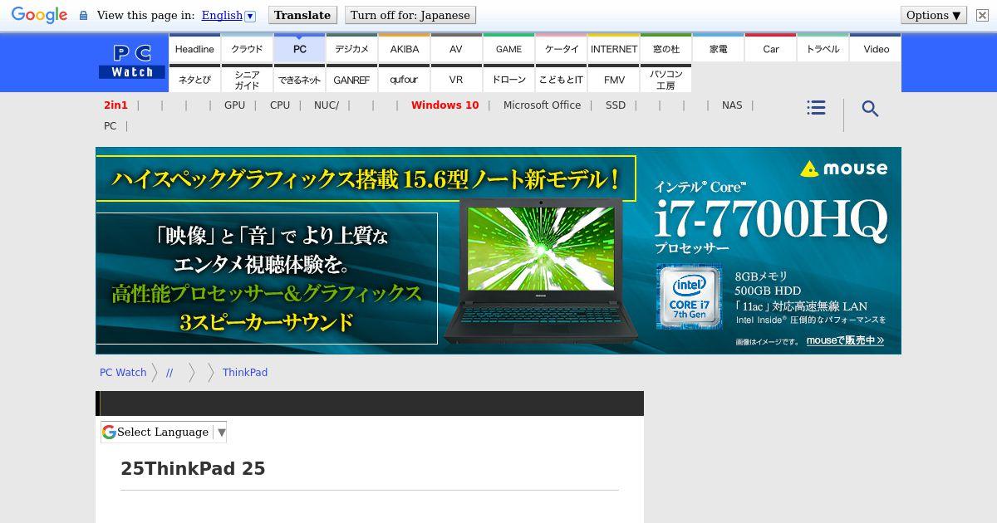
Task: Click the NUC/ topic link
Action: [x=327, y=105]
